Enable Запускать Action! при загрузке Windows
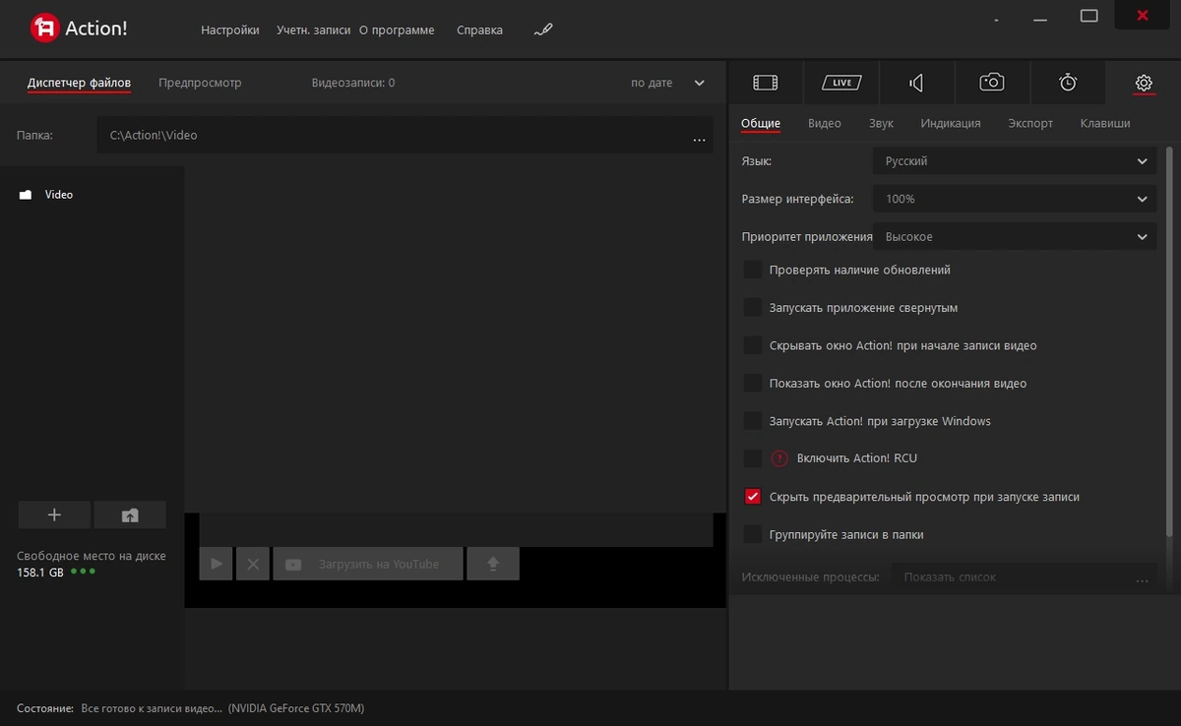This screenshot has height=726, width=1181. [x=753, y=421]
